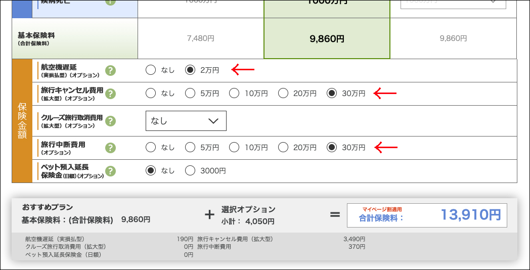Choose 10万円 for 旅行キャンセル費用
Viewport: 530px width, 270px height.
235,93
